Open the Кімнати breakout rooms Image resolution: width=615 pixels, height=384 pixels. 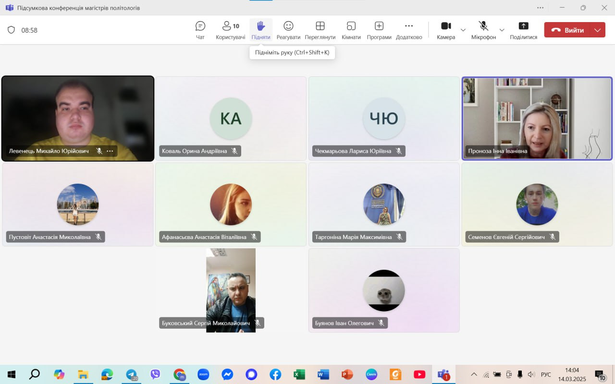[x=351, y=30]
